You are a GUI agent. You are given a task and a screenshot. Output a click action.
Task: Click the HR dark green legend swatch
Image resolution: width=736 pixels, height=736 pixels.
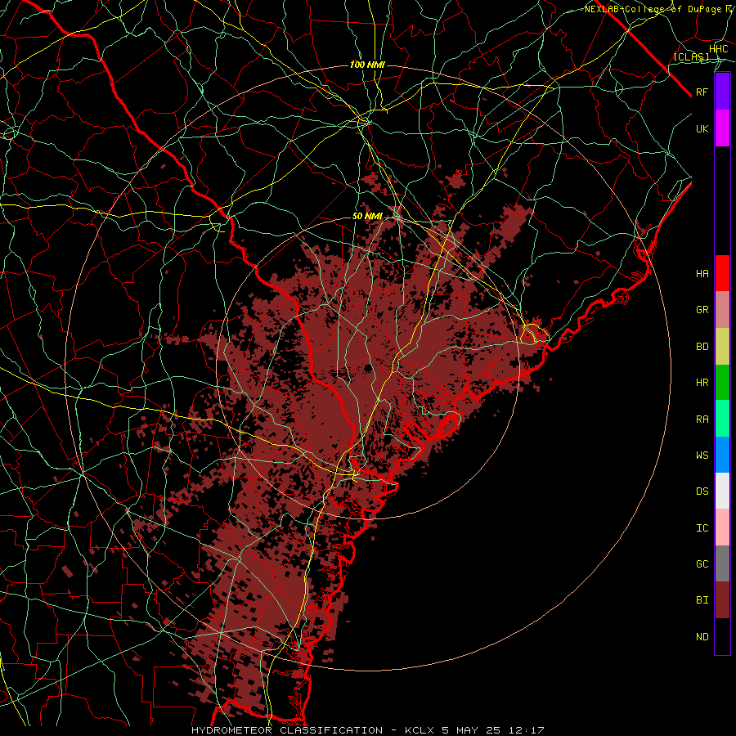click(x=722, y=383)
